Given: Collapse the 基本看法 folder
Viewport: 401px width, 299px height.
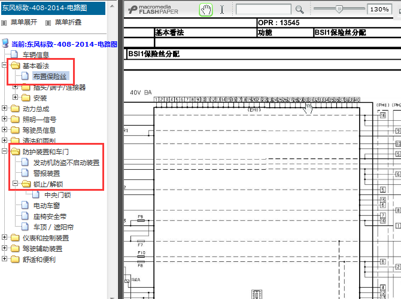Looking at the screenshot, I should coord(4,65).
